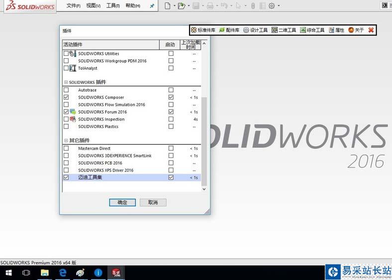Check the Mastercam Direct active checkbox
The height and width of the screenshot is (280, 392).
click(x=66, y=148)
